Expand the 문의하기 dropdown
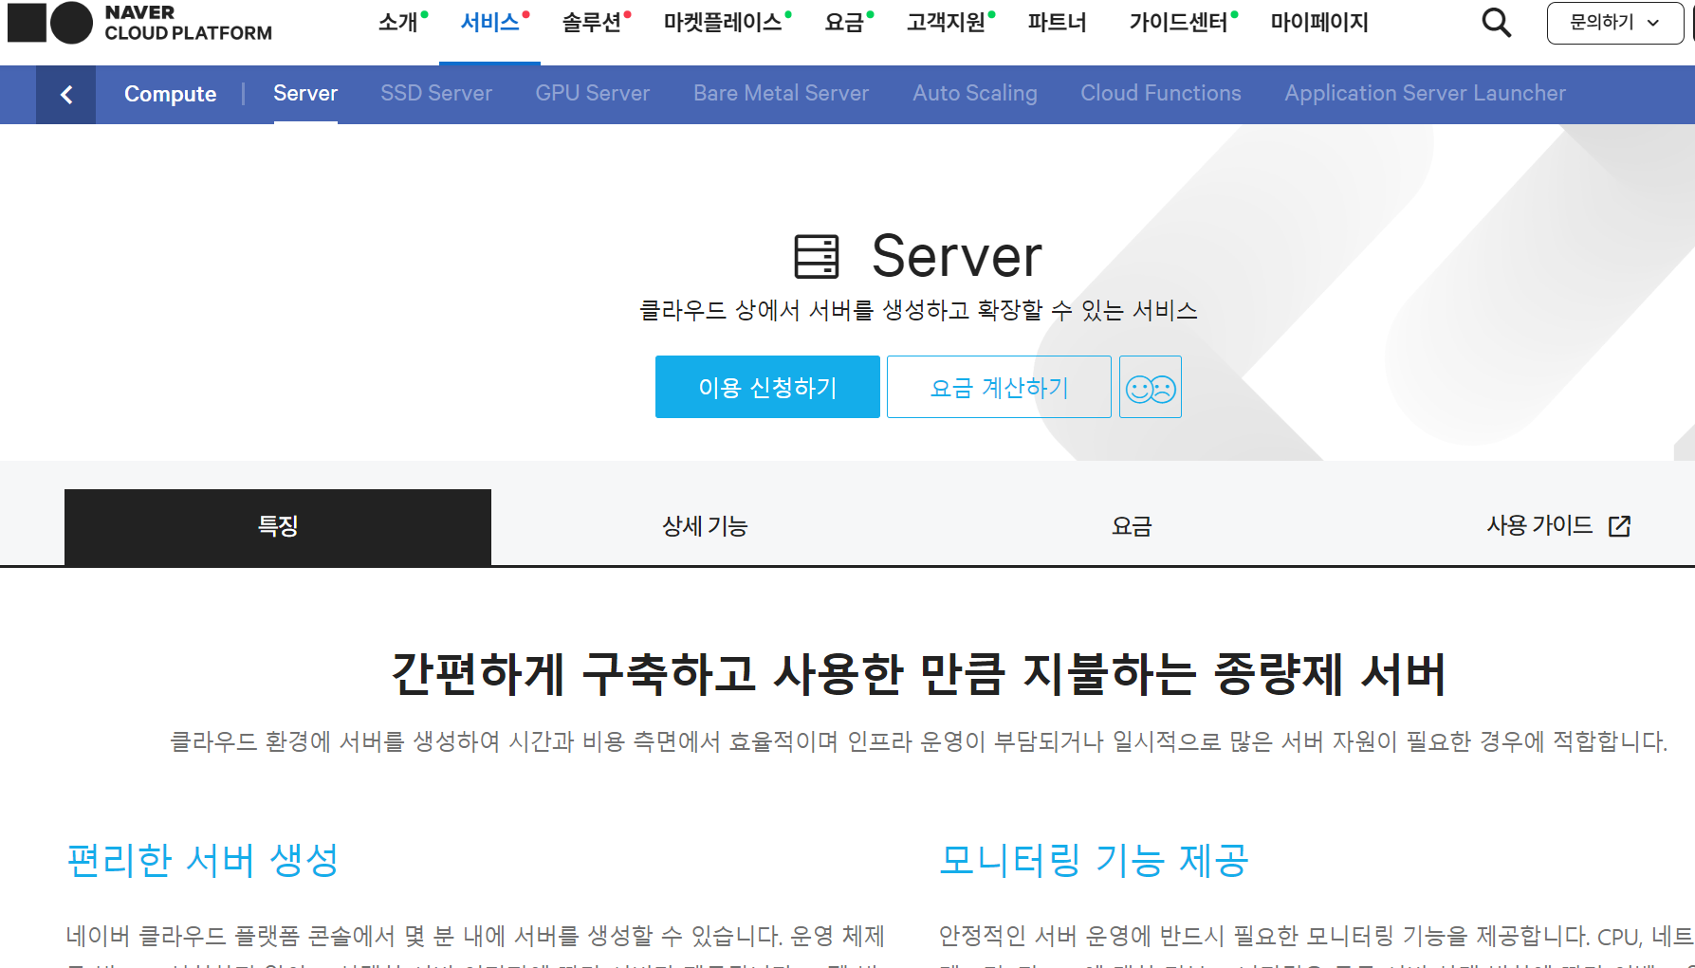Viewport: 1695px width, 968px height. (1614, 23)
